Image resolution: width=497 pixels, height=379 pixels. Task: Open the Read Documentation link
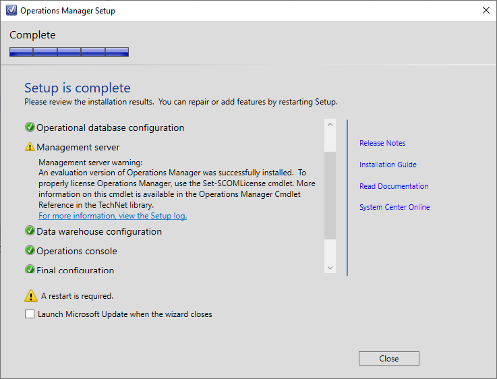point(394,186)
